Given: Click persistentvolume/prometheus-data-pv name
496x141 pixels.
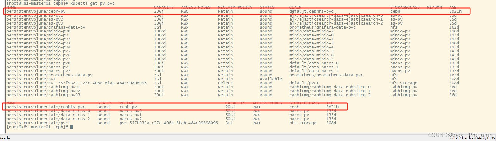Looking at the screenshot, I should [x=50, y=75].
